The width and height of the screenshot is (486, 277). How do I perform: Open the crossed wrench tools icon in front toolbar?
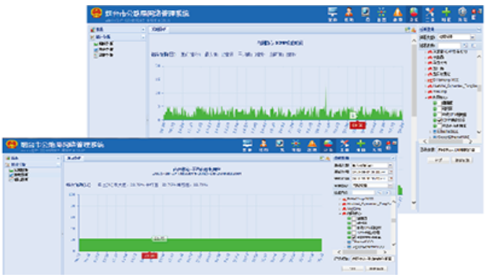pyautogui.click(x=344, y=144)
